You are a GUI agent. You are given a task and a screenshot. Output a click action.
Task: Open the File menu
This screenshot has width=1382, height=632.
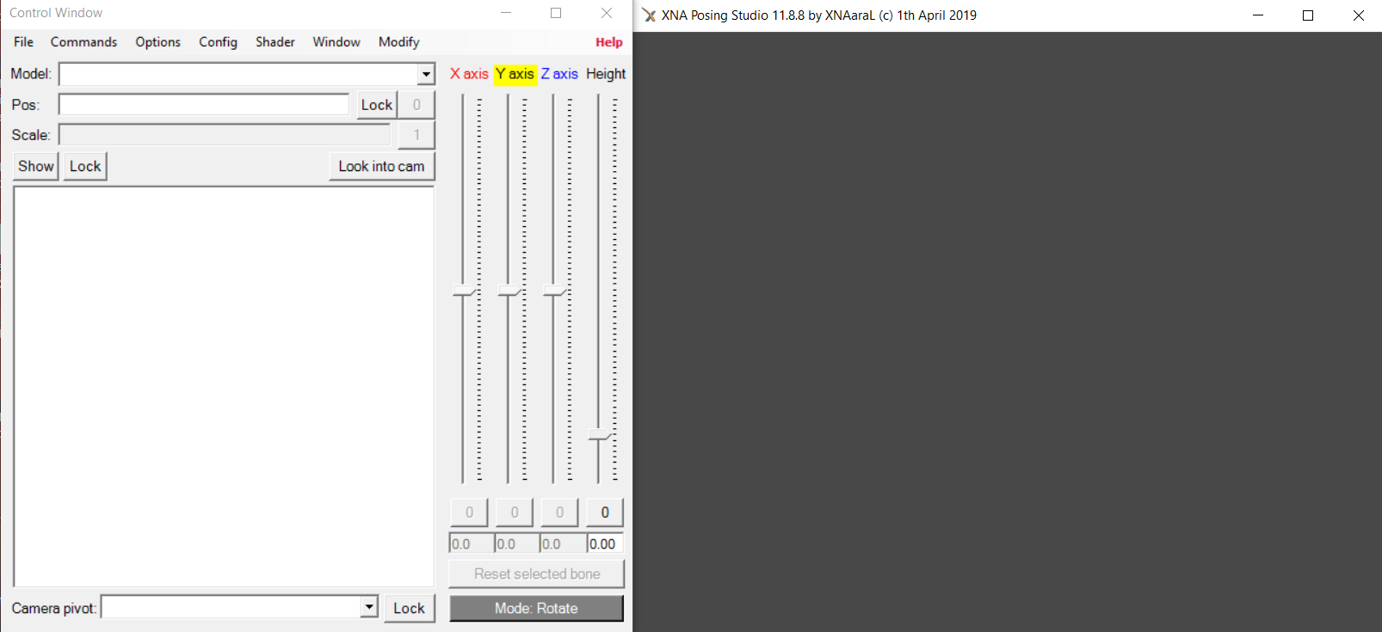tap(24, 42)
